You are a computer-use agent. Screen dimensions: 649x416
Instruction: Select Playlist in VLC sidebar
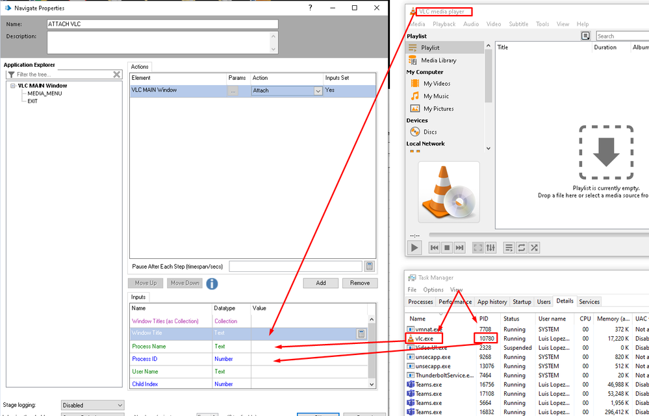coord(445,47)
